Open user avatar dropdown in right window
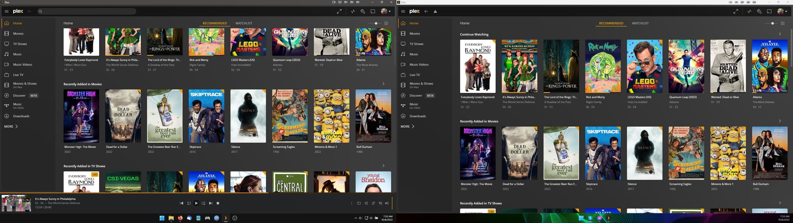 782,12
